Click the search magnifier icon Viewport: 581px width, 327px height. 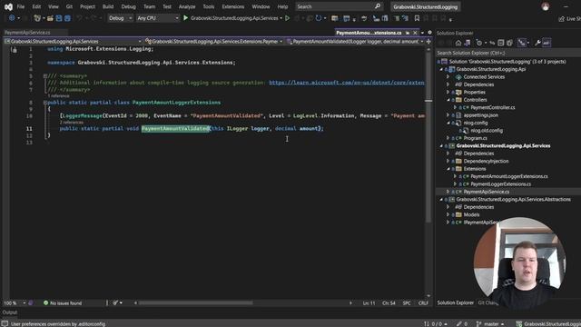tap(378, 6)
